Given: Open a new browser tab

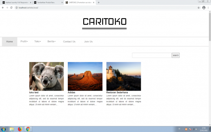Looking at the screenshot, I should [99, 2].
